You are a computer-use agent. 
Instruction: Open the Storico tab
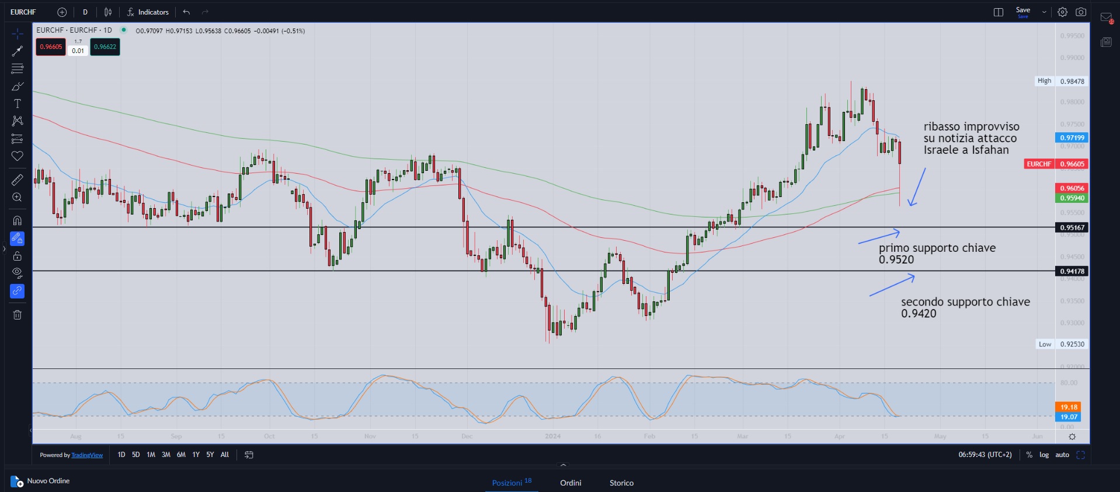pyautogui.click(x=621, y=483)
